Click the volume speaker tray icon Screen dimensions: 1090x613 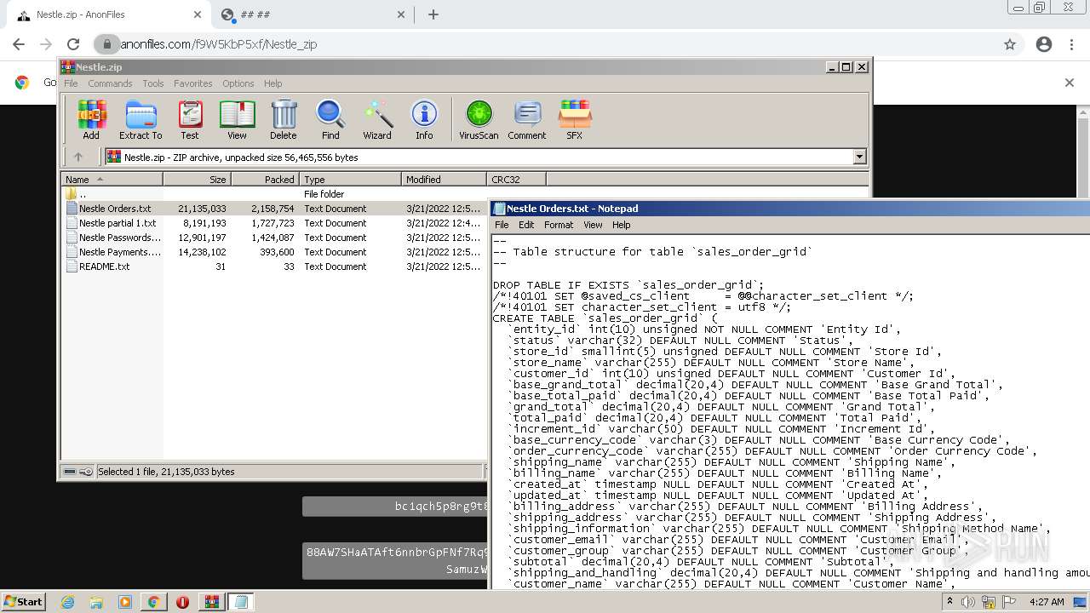coord(968,602)
